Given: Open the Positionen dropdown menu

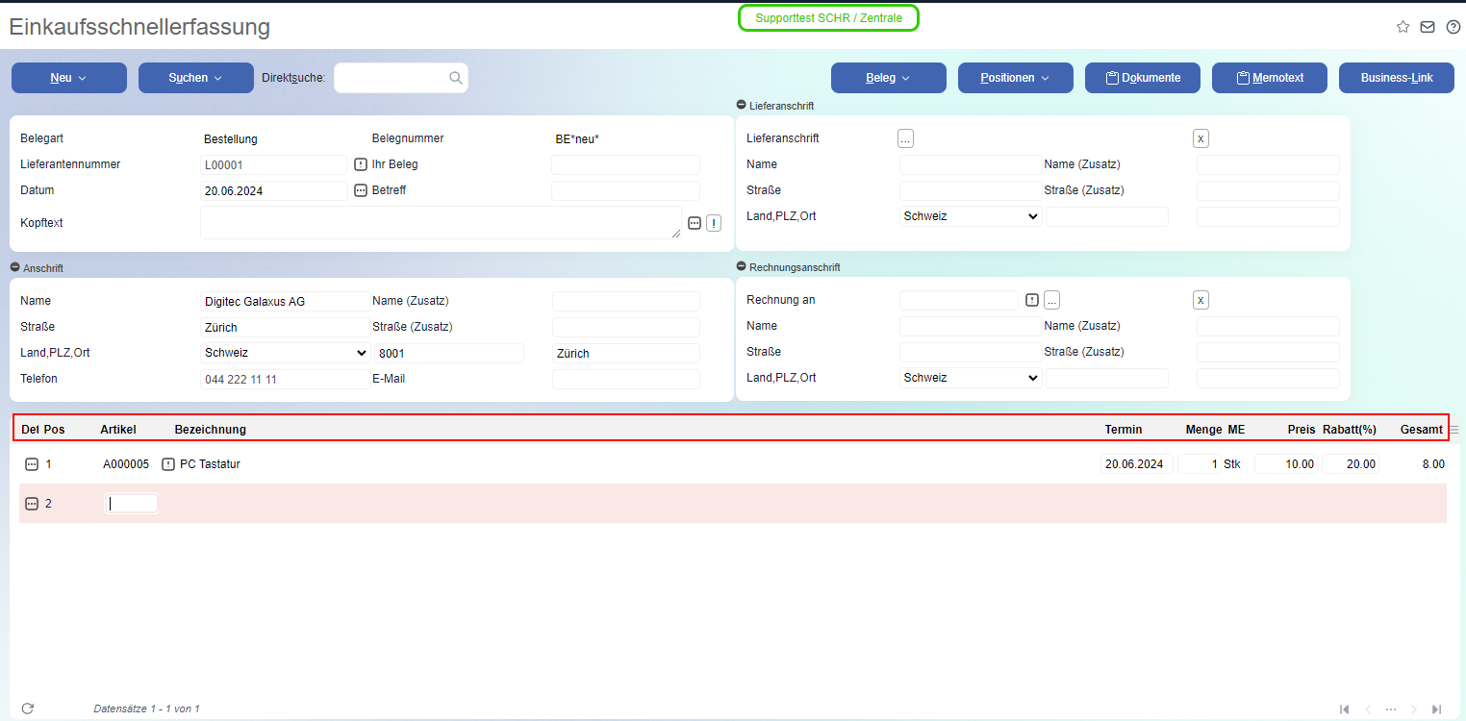Looking at the screenshot, I should tap(1016, 78).
